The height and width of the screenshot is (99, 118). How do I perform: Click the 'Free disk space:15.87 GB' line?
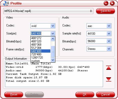pos(27,78)
